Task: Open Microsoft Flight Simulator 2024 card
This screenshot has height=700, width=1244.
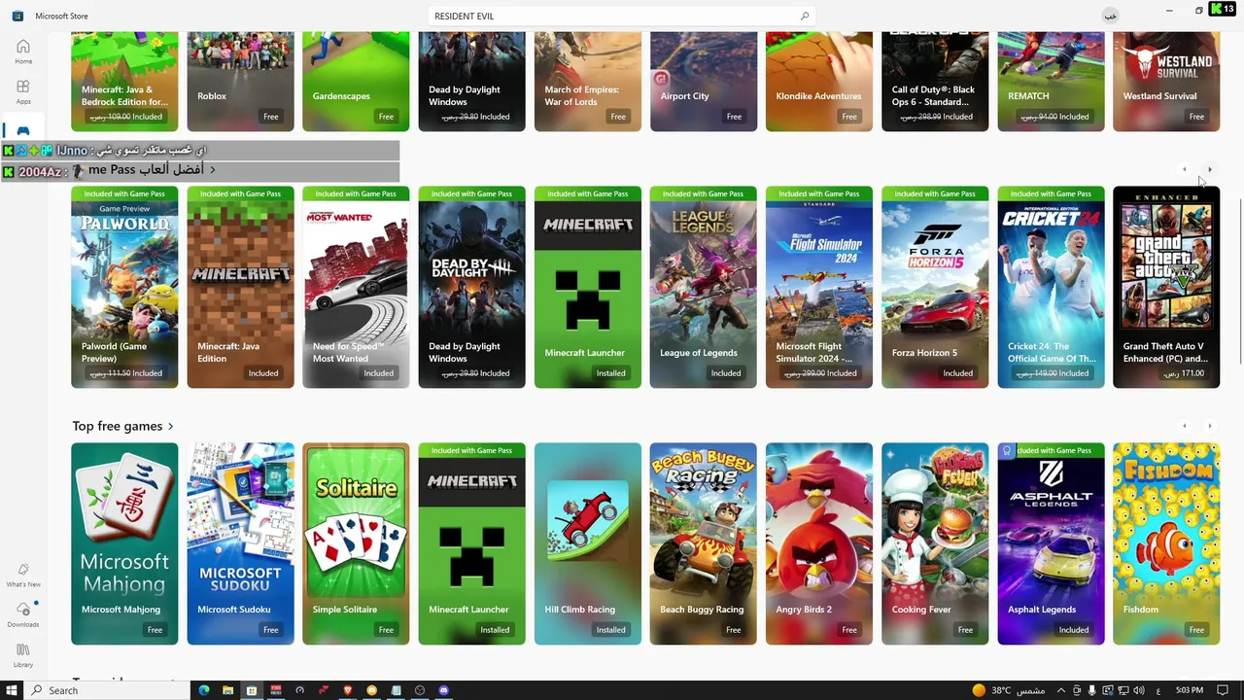Action: tap(818, 287)
